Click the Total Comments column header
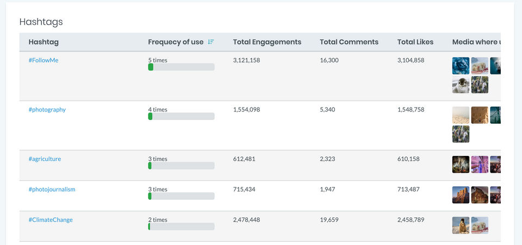The height and width of the screenshot is (245, 522). point(349,42)
